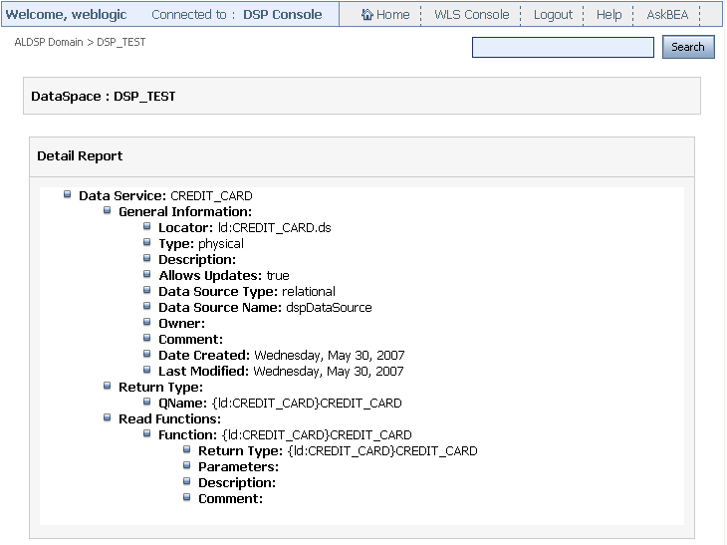Screen dimensions: 727x545
Task: Collapse the Read Functions node
Action: click(x=108, y=417)
